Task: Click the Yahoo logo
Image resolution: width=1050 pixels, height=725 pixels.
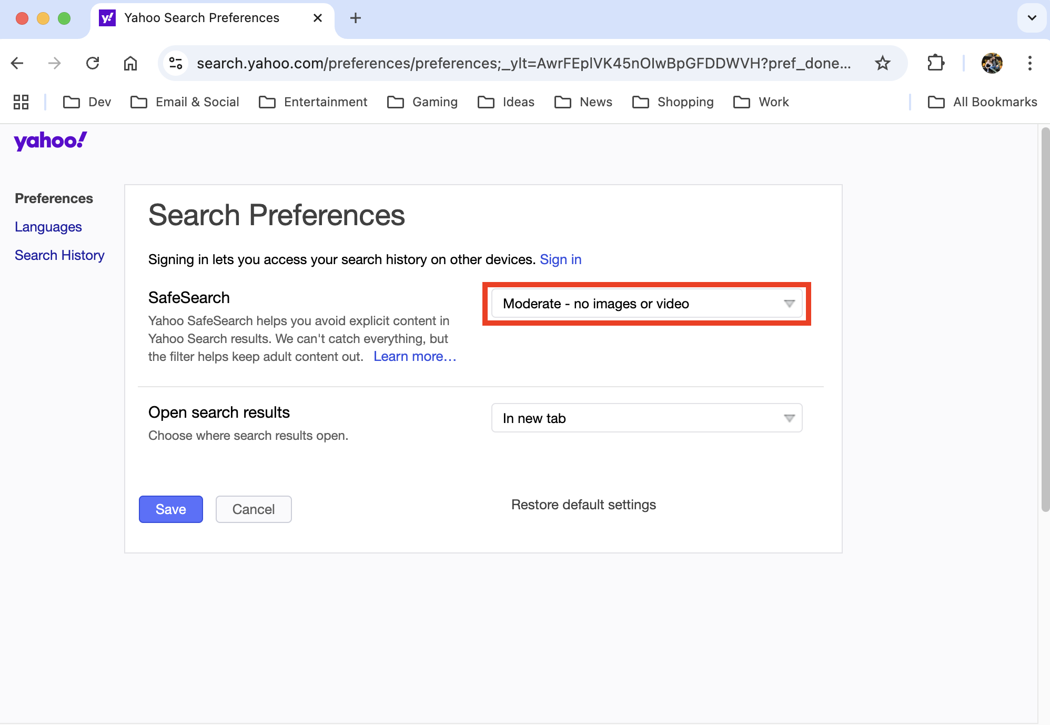Action: 51,141
